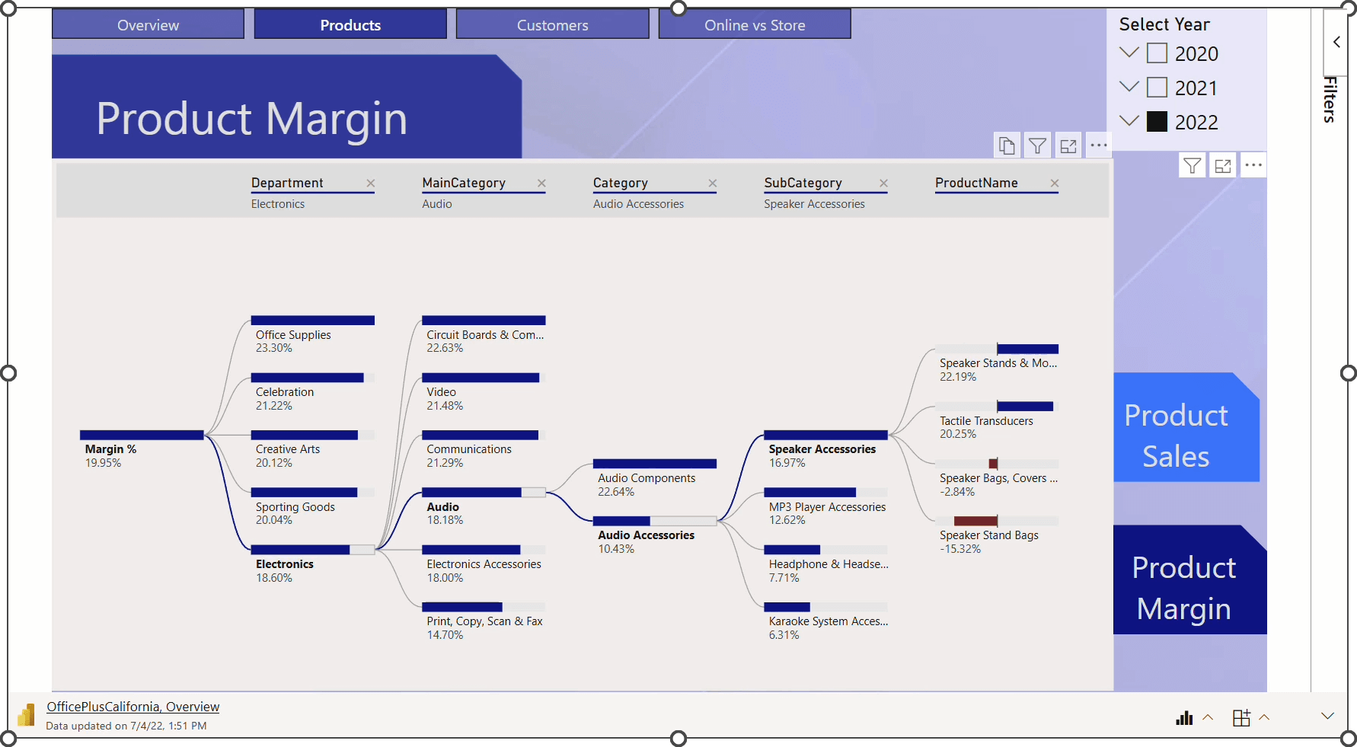This screenshot has width=1357, height=747.
Task: Remove the Department level with its X icon
Action: pos(371,184)
